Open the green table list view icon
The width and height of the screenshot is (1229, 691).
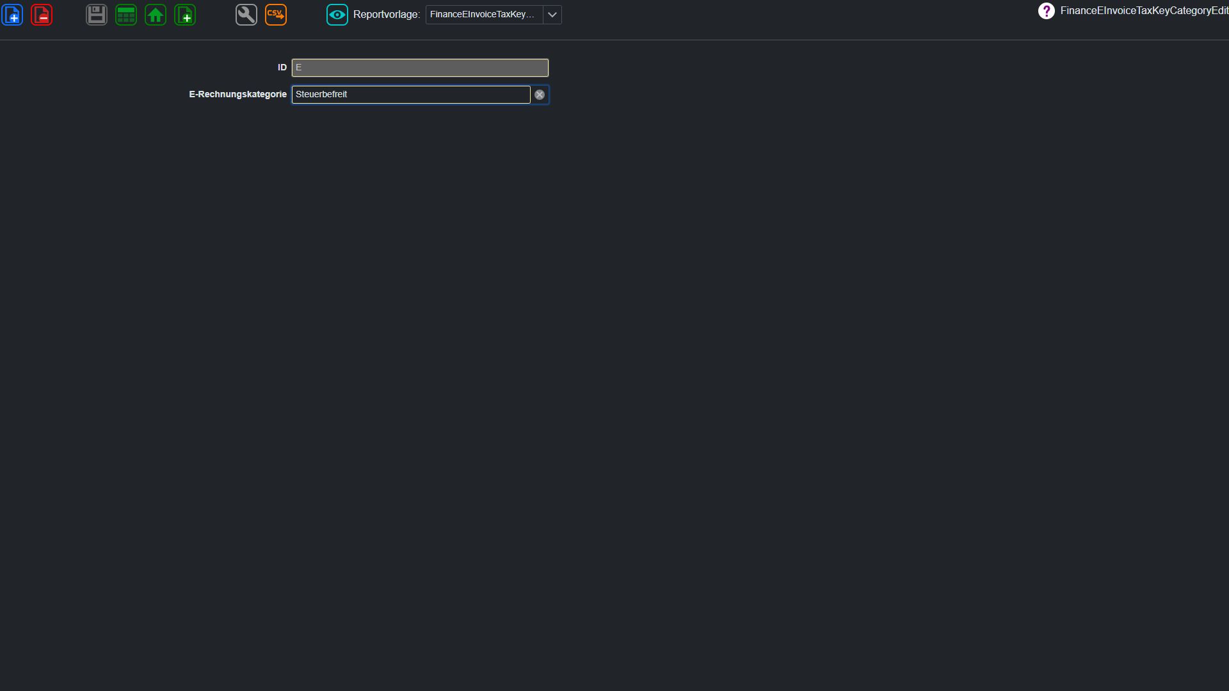click(126, 15)
